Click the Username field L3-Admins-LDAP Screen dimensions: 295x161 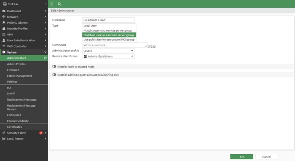(108, 20)
